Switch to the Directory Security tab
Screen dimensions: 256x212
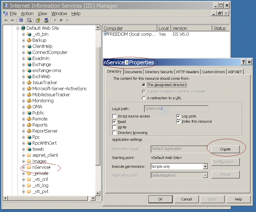159,72
